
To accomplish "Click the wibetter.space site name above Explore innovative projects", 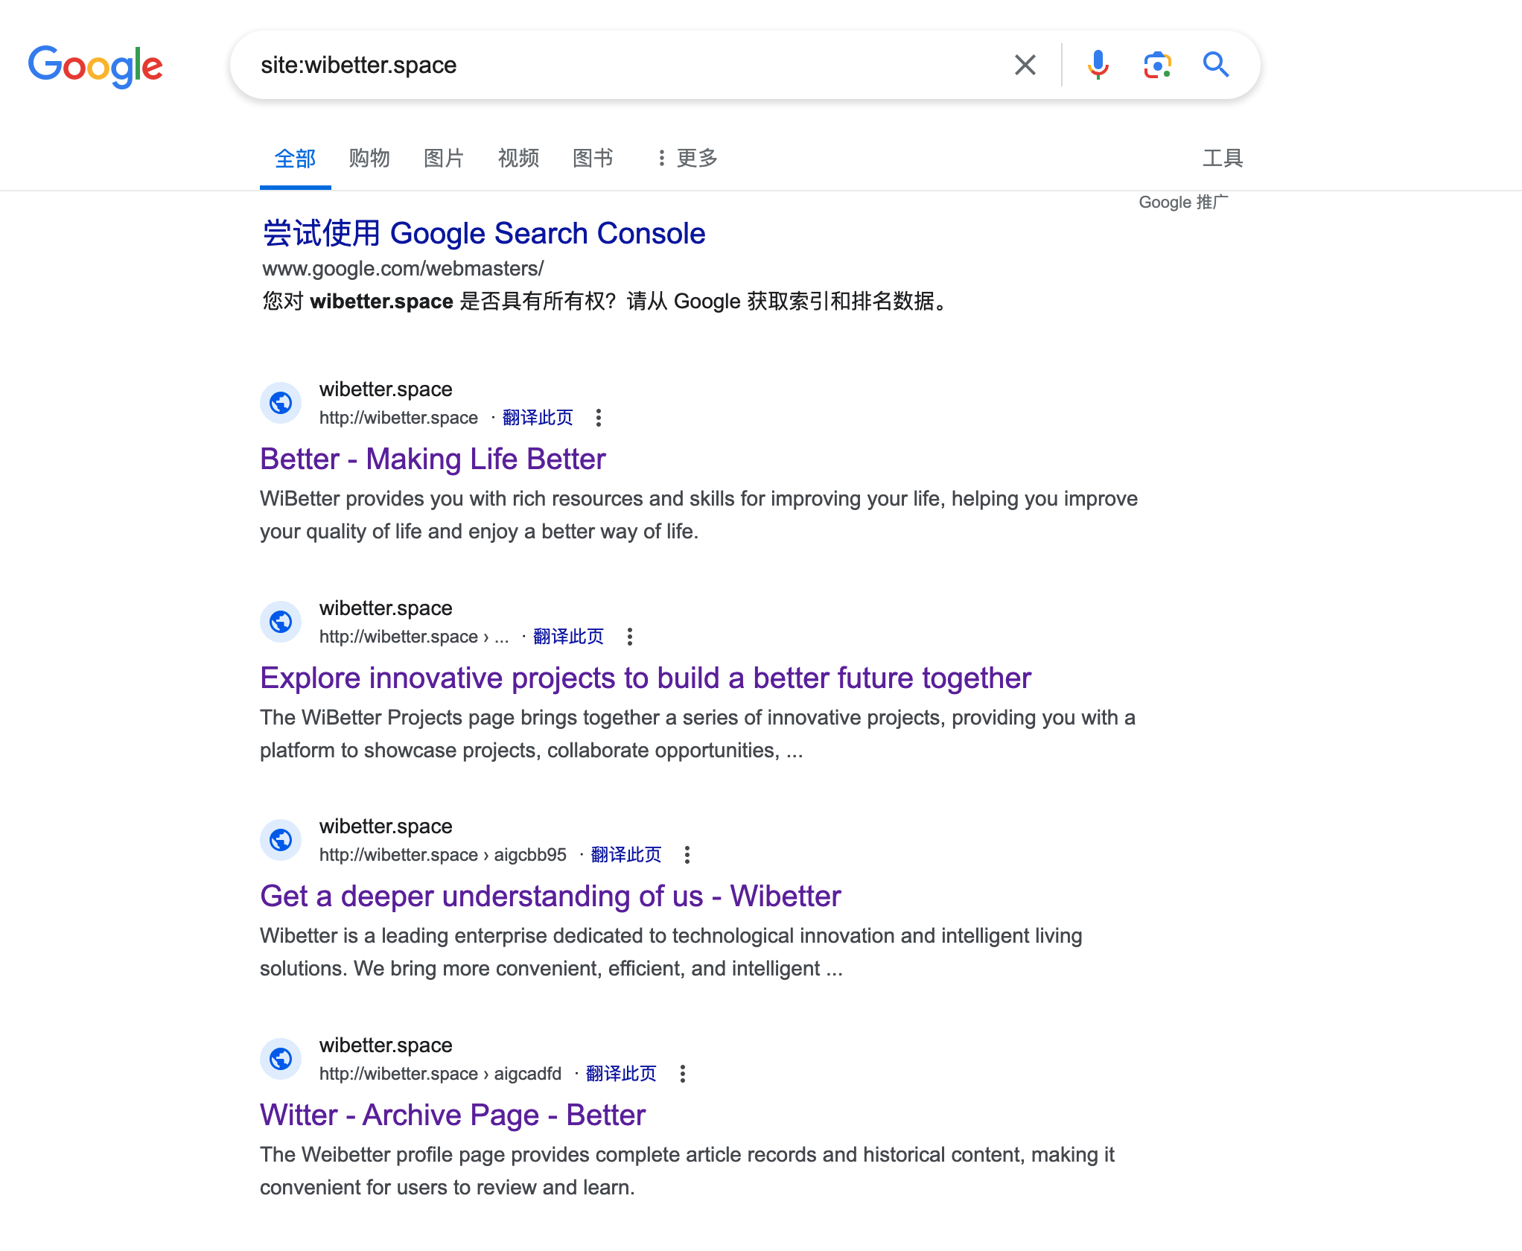I will [386, 608].
